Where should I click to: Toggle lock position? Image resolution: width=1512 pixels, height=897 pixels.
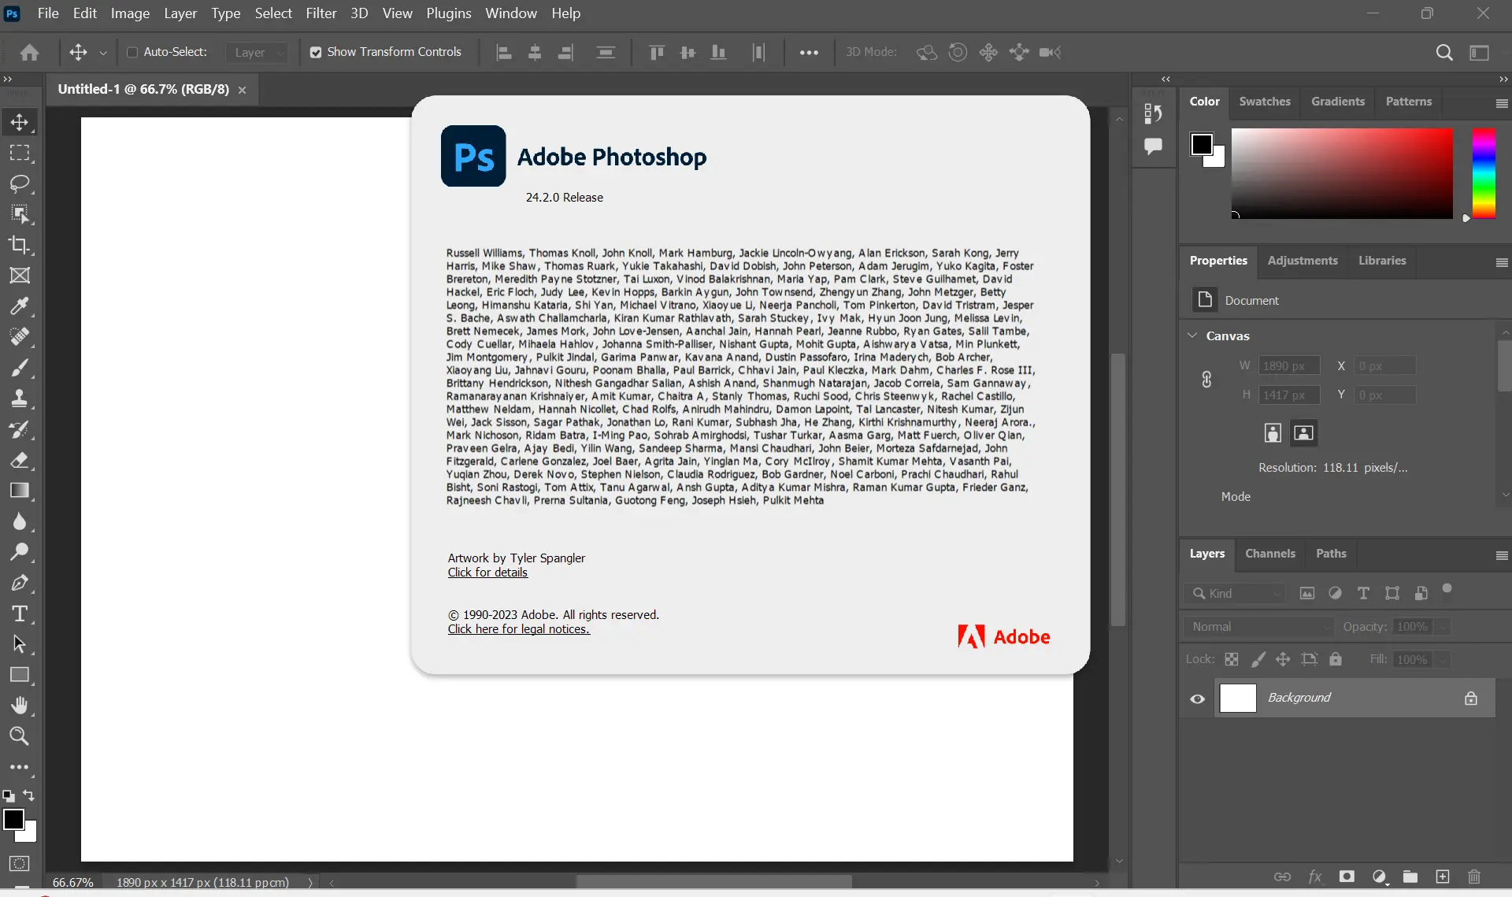pyautogui.click(x=1283, y=659)
